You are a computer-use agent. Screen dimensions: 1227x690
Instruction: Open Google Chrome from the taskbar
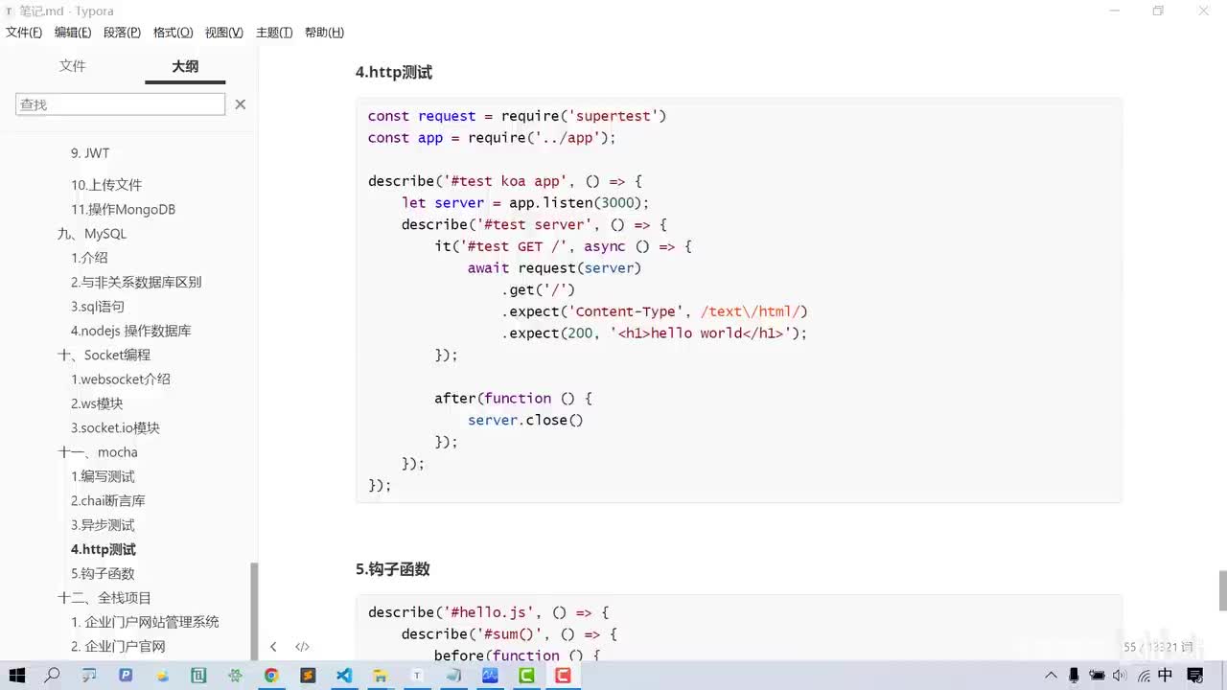271,676
